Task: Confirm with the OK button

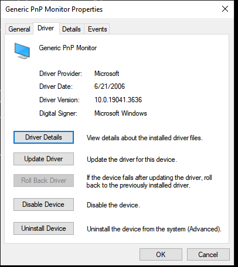Action: pyautogui.click(x=161, y=254)
